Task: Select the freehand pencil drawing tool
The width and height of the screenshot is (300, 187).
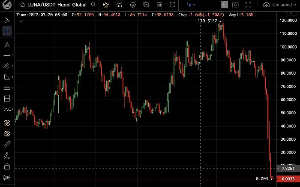Action: [x=7, y=156]
